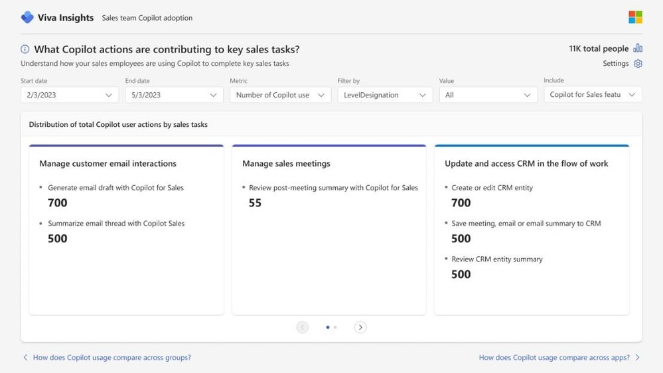
Task: Click 'Summarize email thread with Copilot Sales' item
Action: click(116, 223)
